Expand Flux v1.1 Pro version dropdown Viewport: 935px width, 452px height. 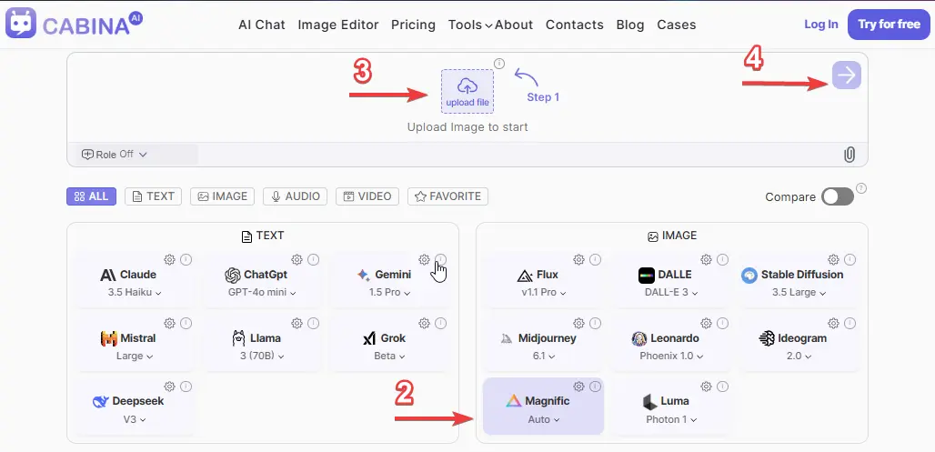pos(544,292)
